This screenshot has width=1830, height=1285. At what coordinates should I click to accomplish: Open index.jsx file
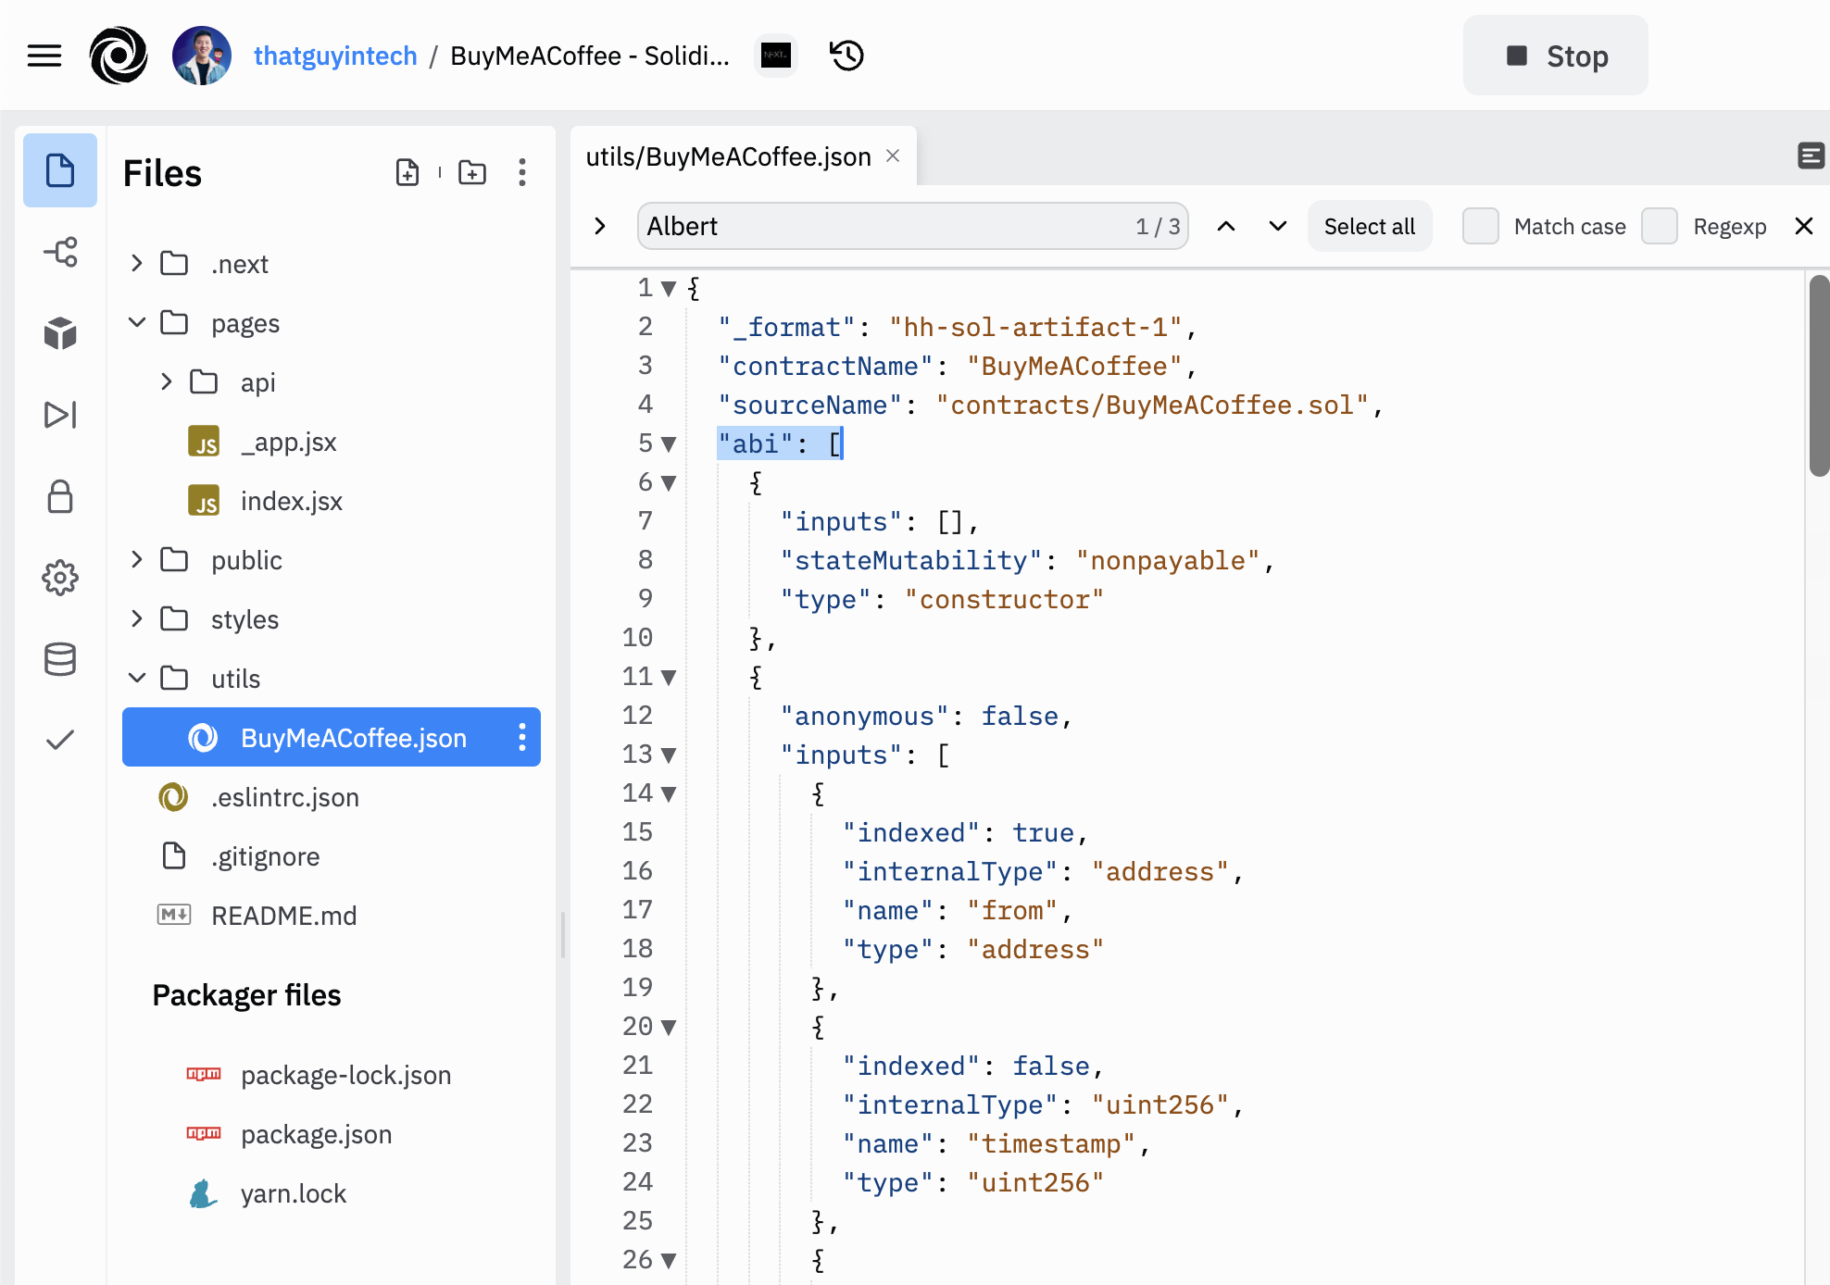coord(291,501)
